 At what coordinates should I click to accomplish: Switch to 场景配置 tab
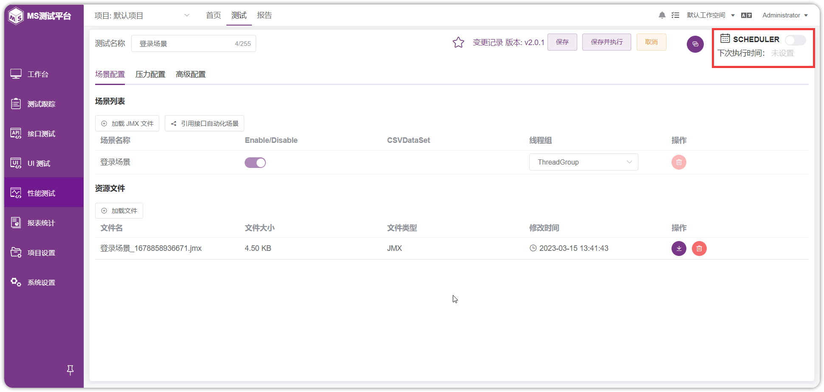point(110,74)
